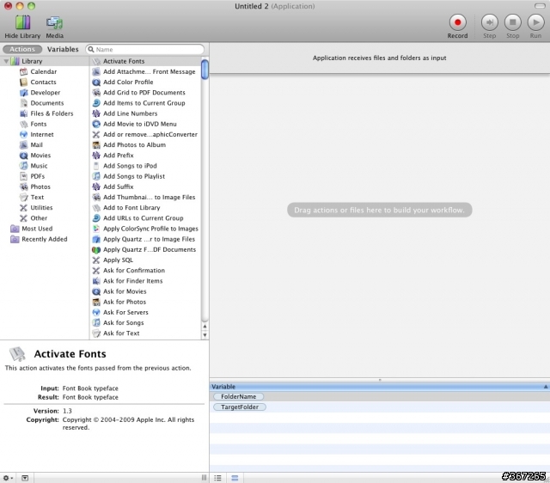Select the Ask for Confirmation action
The image size is (550, 483).
click(145, 271)
